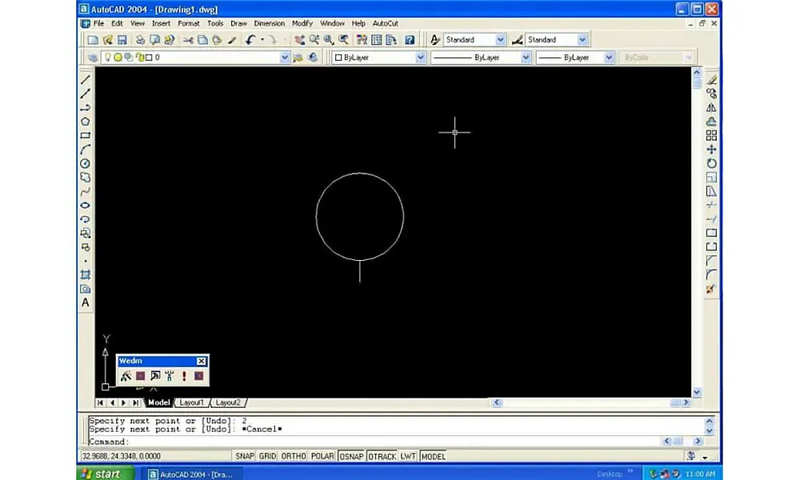Click the Undo arrow icon

tap(250, 40)
